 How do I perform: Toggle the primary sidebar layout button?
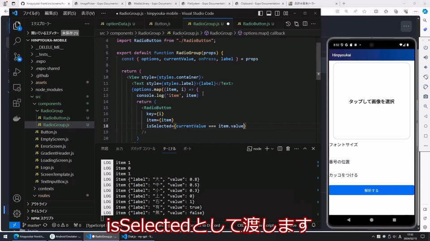tap(260, 13)
